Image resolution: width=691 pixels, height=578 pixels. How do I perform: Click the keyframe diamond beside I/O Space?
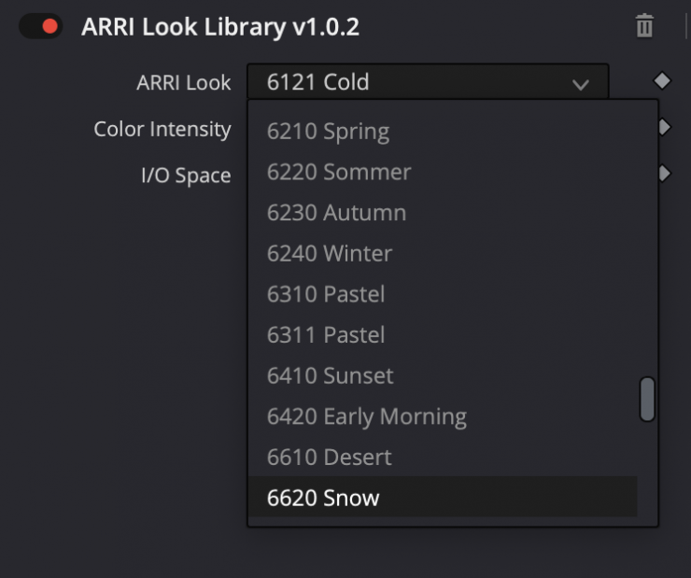click(665, 173)
